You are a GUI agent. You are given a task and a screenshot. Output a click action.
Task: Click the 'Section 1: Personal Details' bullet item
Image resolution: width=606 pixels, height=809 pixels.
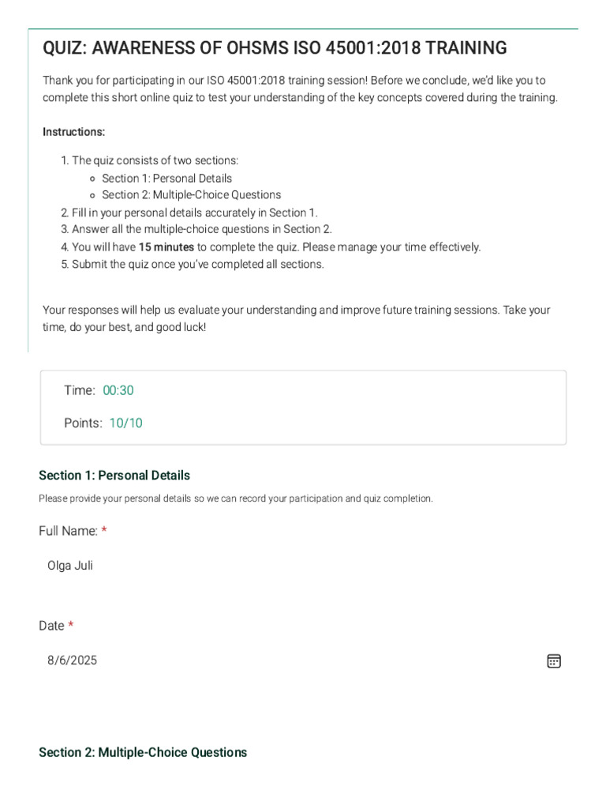pos(167,179)
